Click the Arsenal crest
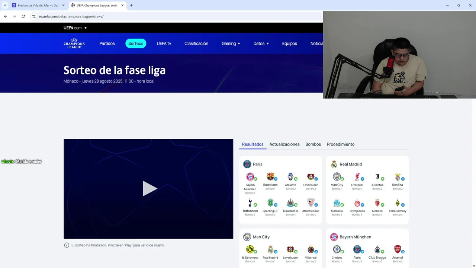Viewport: 476px width, 268px height. tap(397, 249)
